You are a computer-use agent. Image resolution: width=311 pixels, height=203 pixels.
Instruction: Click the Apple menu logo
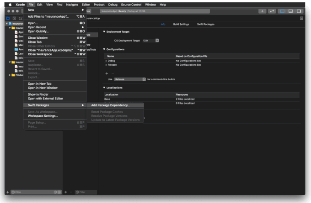10,4
